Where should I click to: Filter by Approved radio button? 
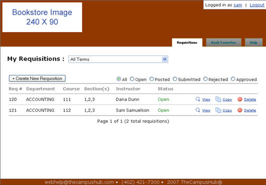point(233,79)
